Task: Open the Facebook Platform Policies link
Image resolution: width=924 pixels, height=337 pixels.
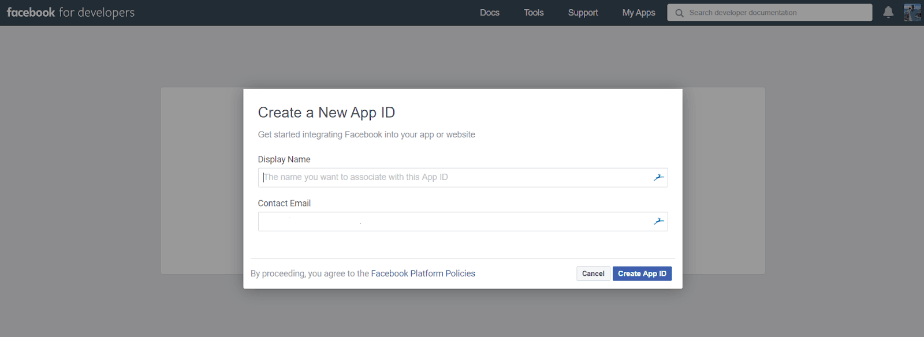Action: pyautogui.click(x=423, y=274)
